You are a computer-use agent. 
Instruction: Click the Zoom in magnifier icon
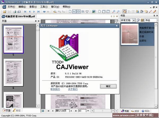tap(114, 12)
